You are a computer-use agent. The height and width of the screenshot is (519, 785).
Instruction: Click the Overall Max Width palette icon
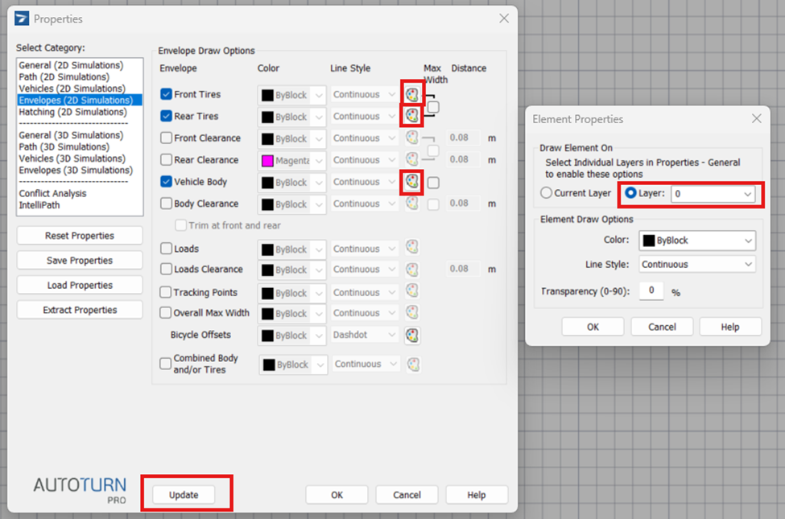pyautogui.click(x=412, y=313)
